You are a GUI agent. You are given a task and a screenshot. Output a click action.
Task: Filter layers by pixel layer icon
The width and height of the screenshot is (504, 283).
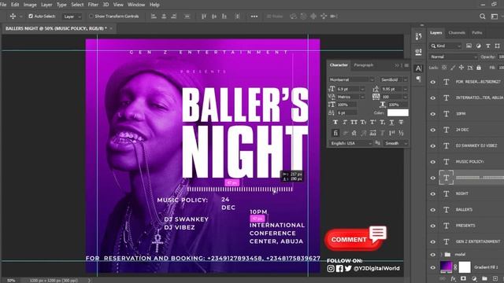469,46
